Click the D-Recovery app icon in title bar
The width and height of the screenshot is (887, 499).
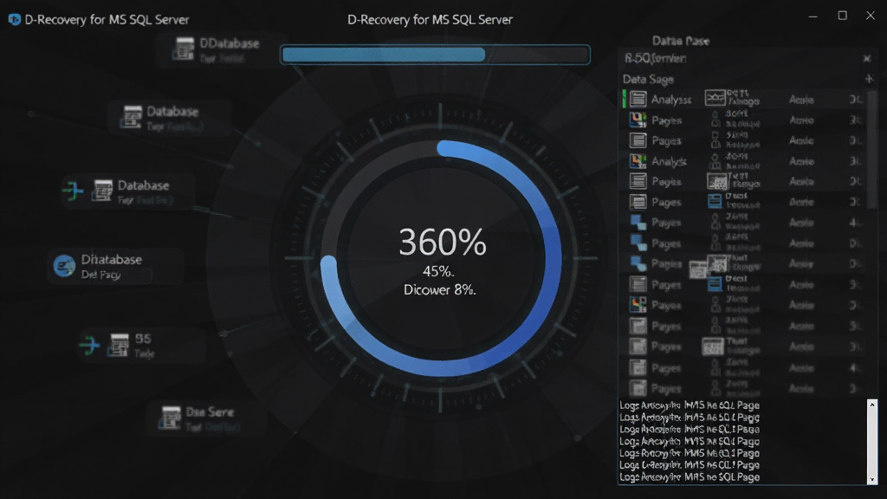tap(14, 20)
